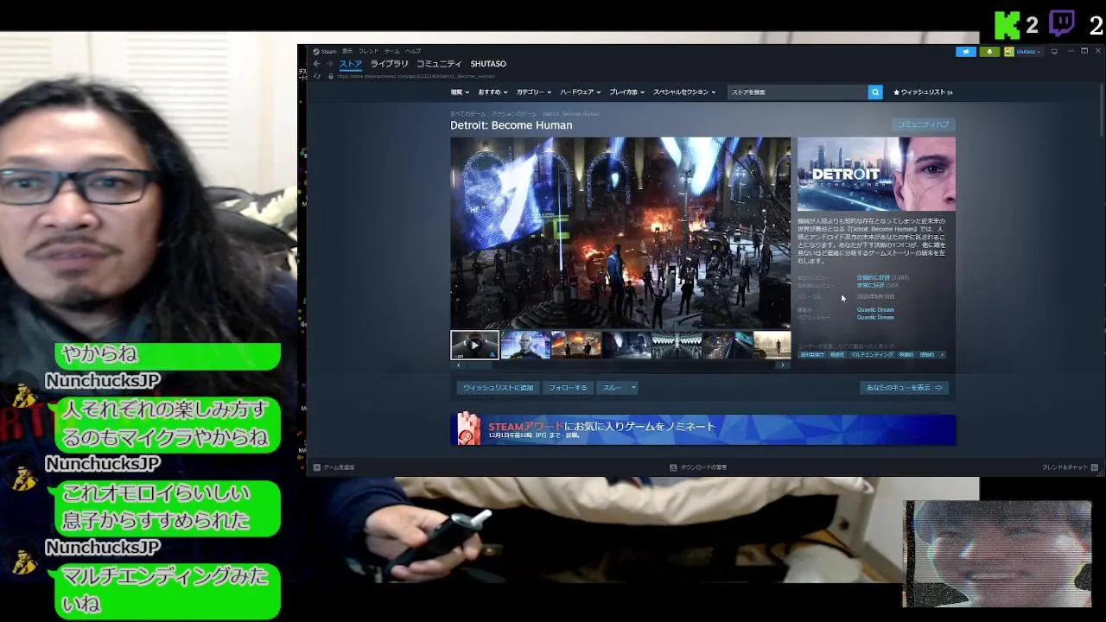Click あなたのキューを表示 button

(905, 388)
